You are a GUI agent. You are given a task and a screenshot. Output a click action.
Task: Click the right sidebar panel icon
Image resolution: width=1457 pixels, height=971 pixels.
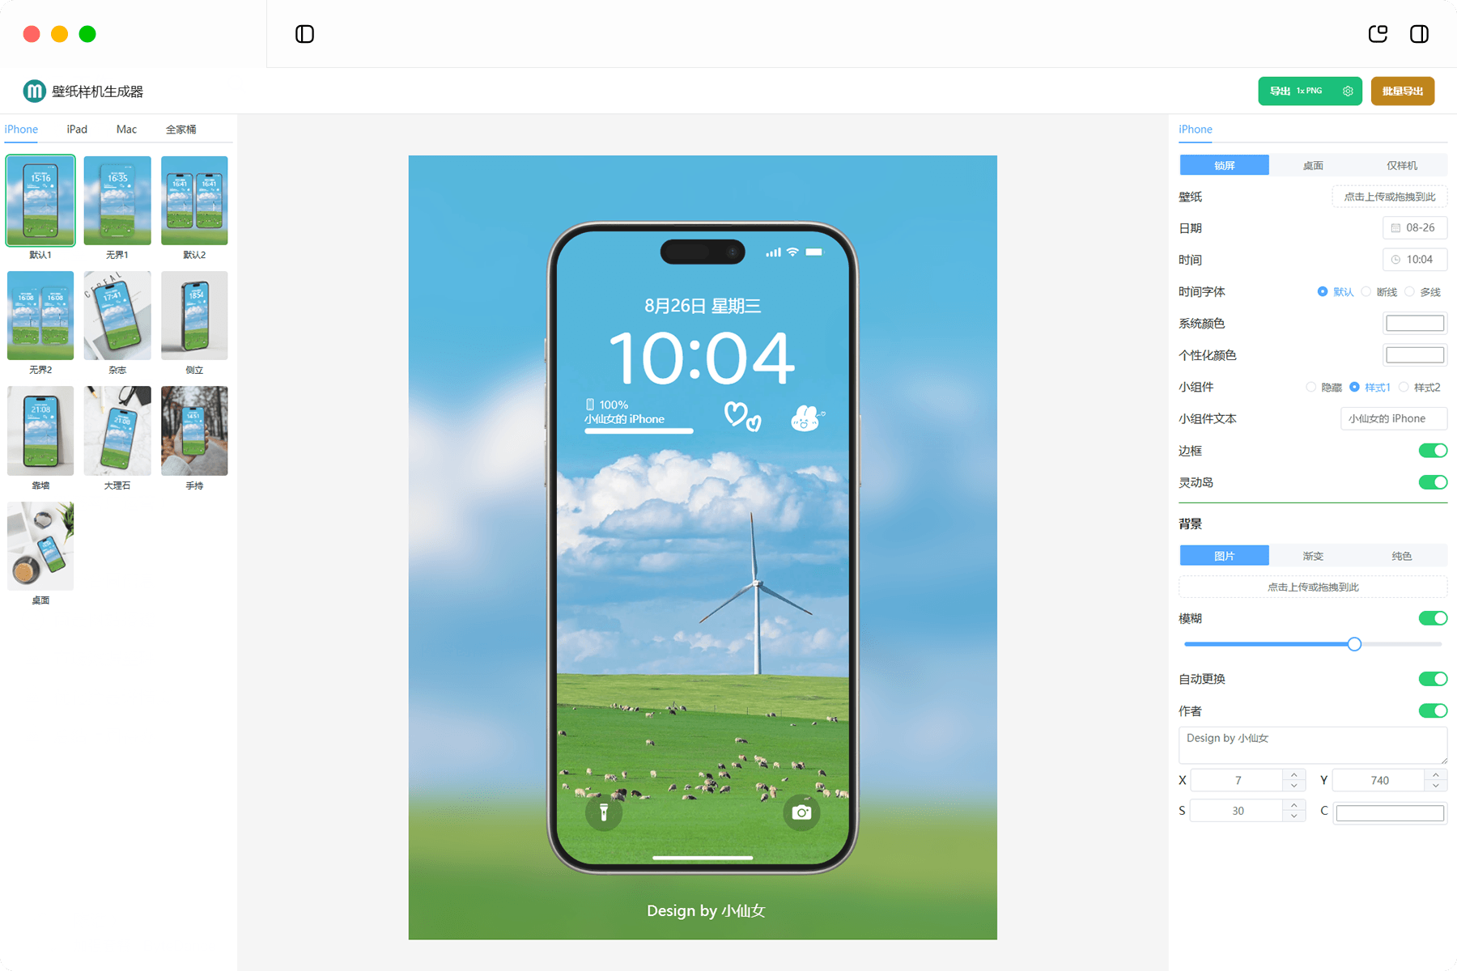point(1419,34)
